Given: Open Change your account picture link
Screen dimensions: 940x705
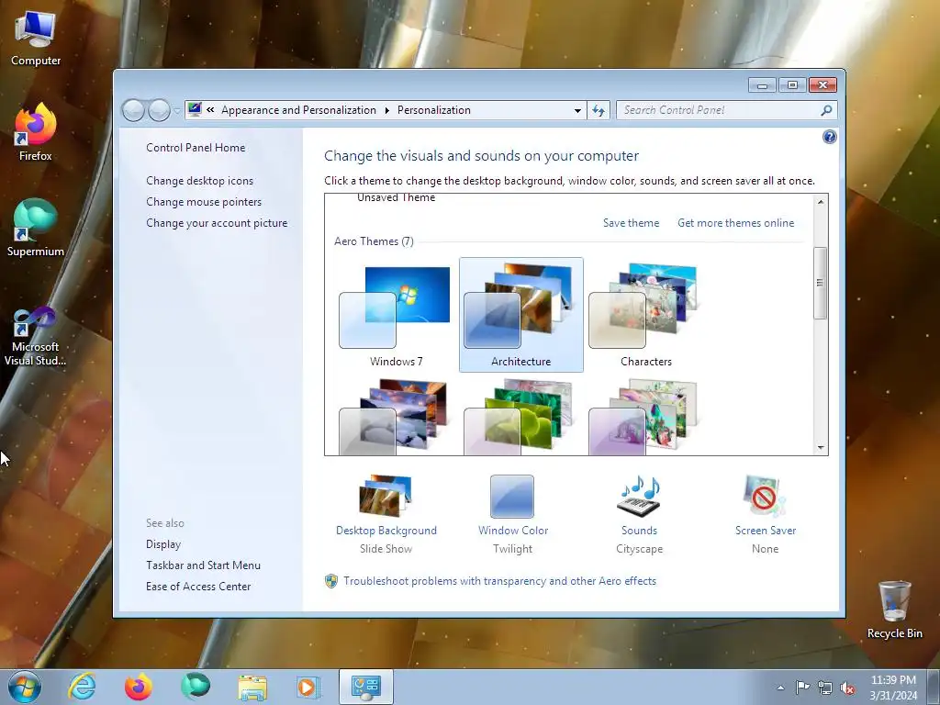Looking at the screenshot, I should tap(217, 222).
